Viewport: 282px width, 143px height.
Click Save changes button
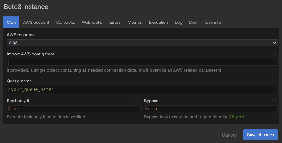point(260,135)
